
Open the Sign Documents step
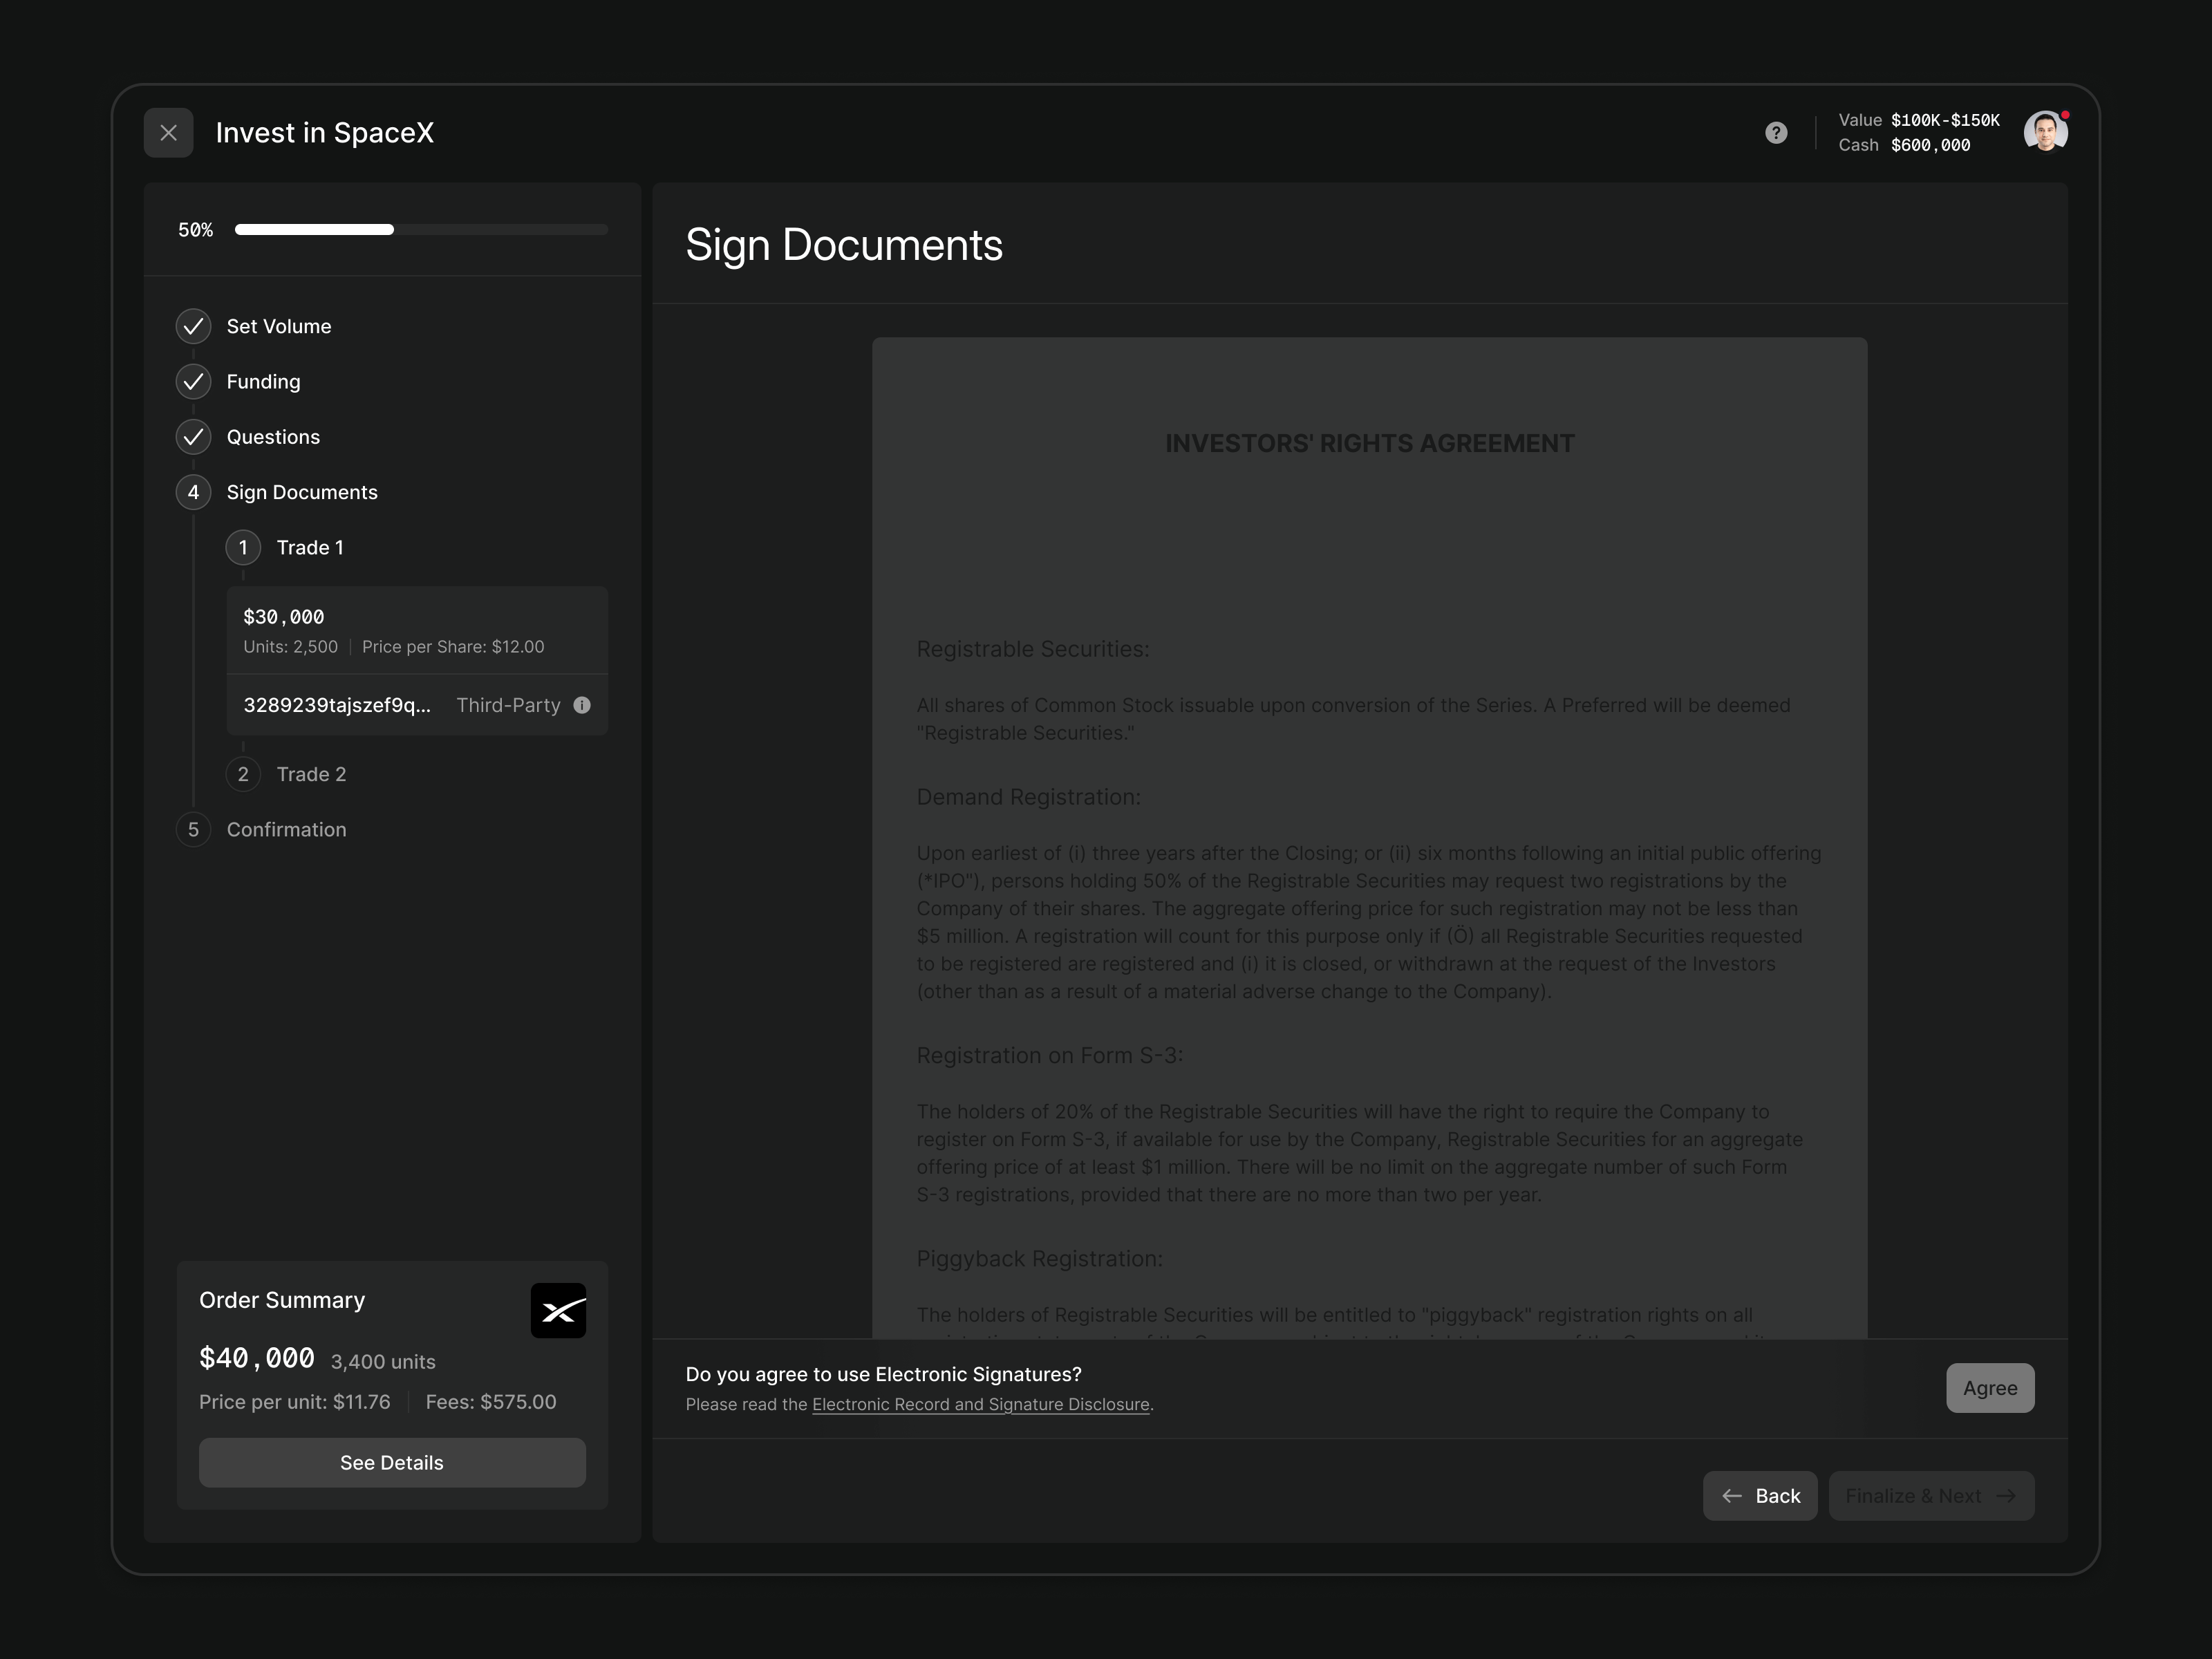click(x=302, y=492)
